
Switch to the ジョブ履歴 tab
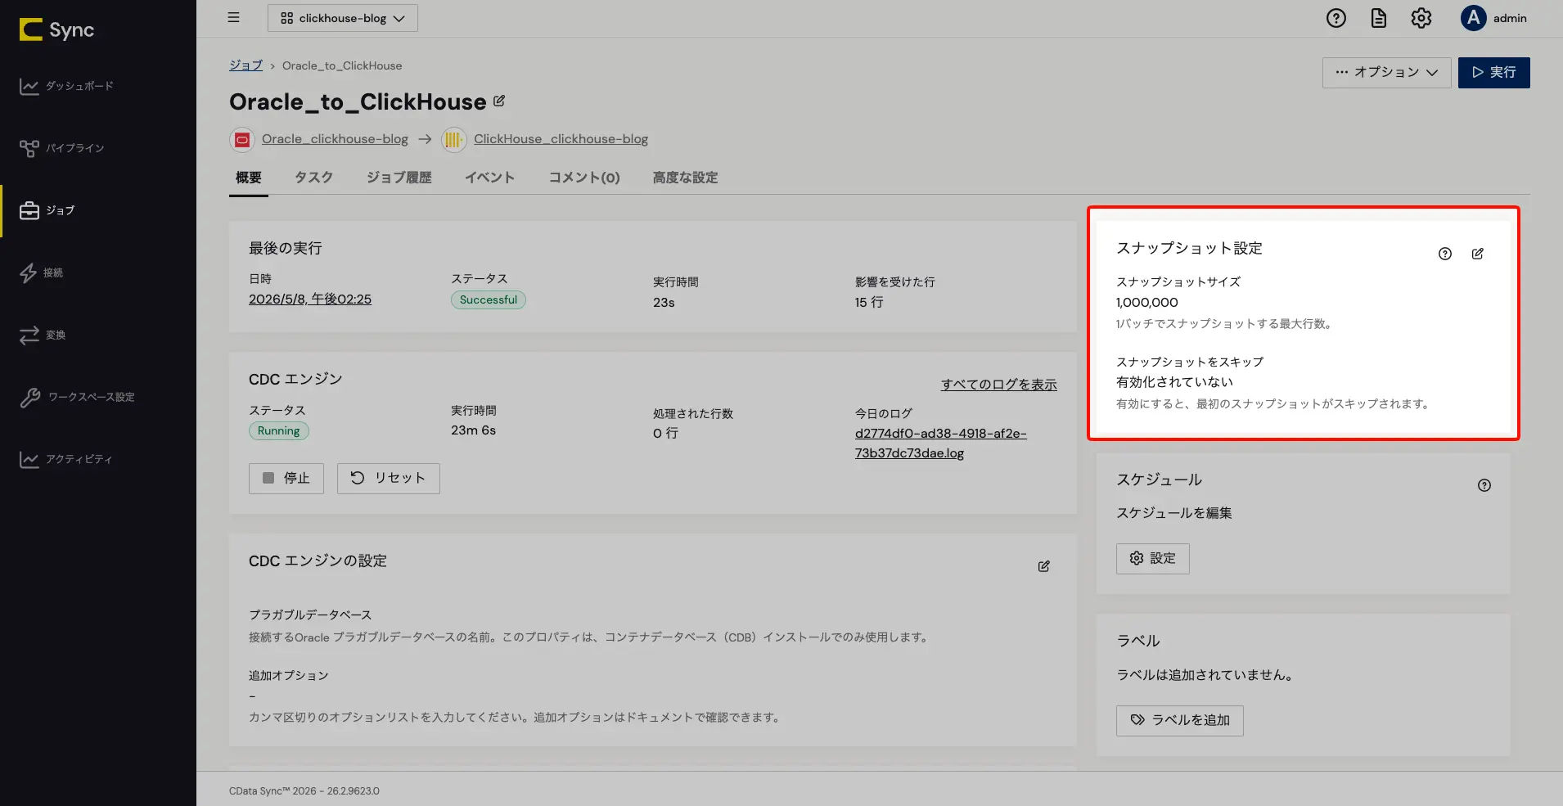(x=399, y=178)
